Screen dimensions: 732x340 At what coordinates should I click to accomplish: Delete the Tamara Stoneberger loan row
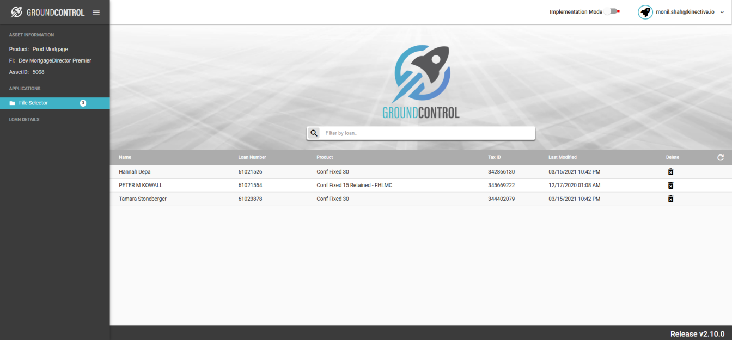(x=670, y=199)
